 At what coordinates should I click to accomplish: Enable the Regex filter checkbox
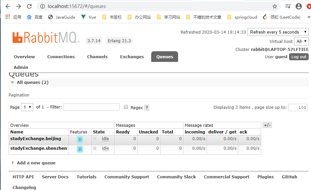(126, 107)
